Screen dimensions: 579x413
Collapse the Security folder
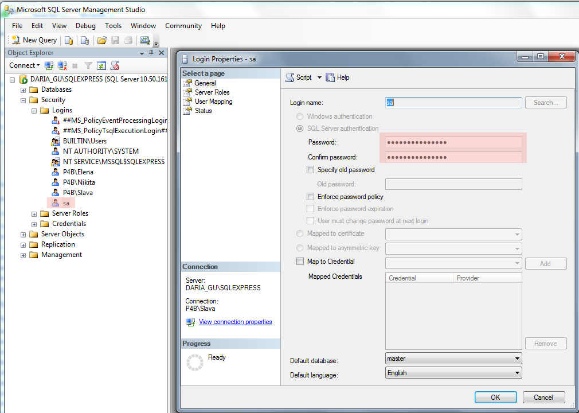click(x=23, y=100)
